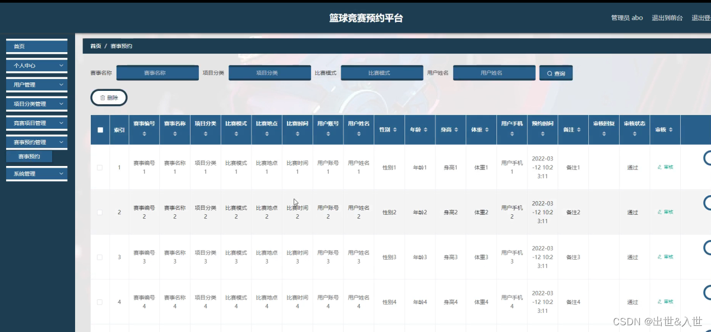Sort by the 身高 column arrows
711x332 pixels.
coord(457,130)
